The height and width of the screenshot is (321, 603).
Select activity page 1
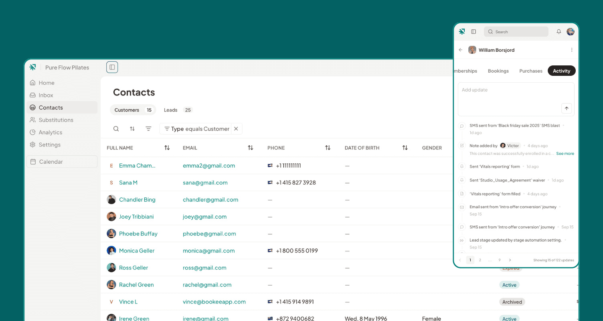470,260
